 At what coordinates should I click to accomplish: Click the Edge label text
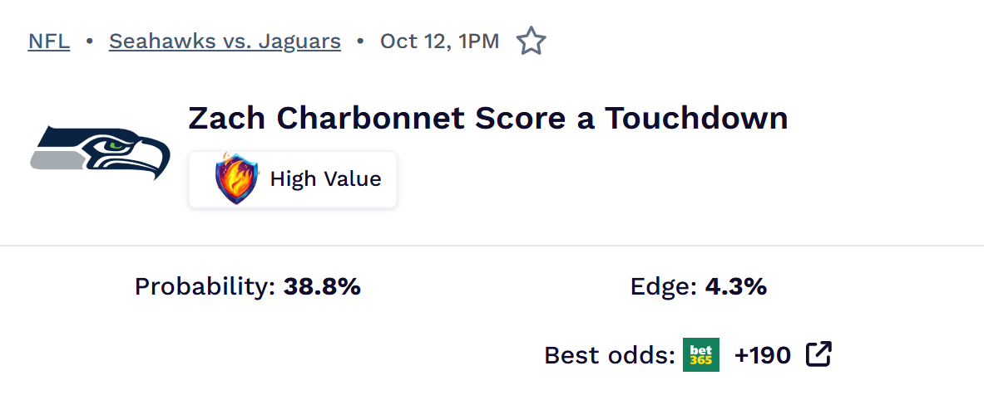click(663, 287)
